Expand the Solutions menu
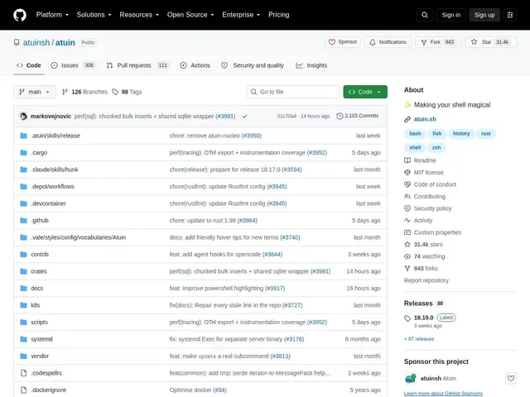 [94, 15]
